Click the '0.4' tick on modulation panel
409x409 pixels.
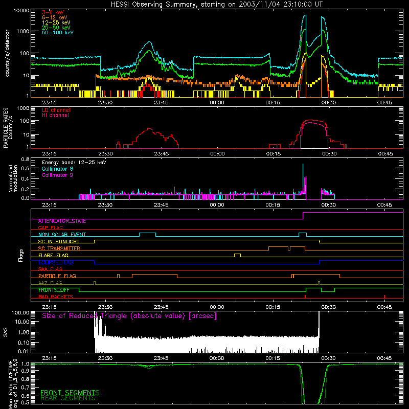point(25,179)
